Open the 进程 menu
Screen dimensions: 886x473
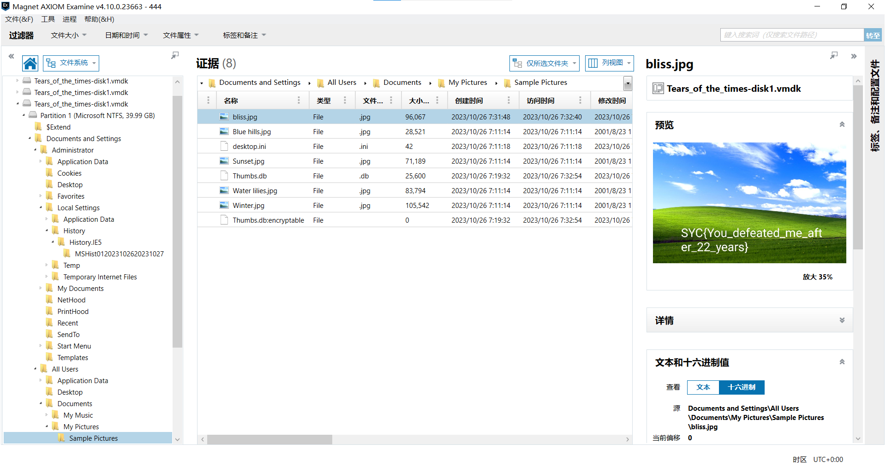click(70, 19)
